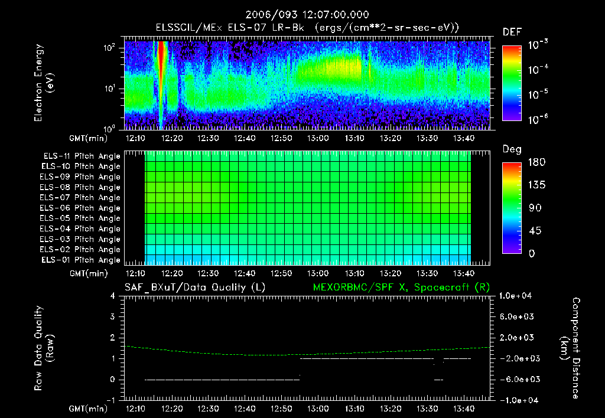Select the ELS-01 Pitch Angle row label
This screenshot has width=605, height=418.
81,260
